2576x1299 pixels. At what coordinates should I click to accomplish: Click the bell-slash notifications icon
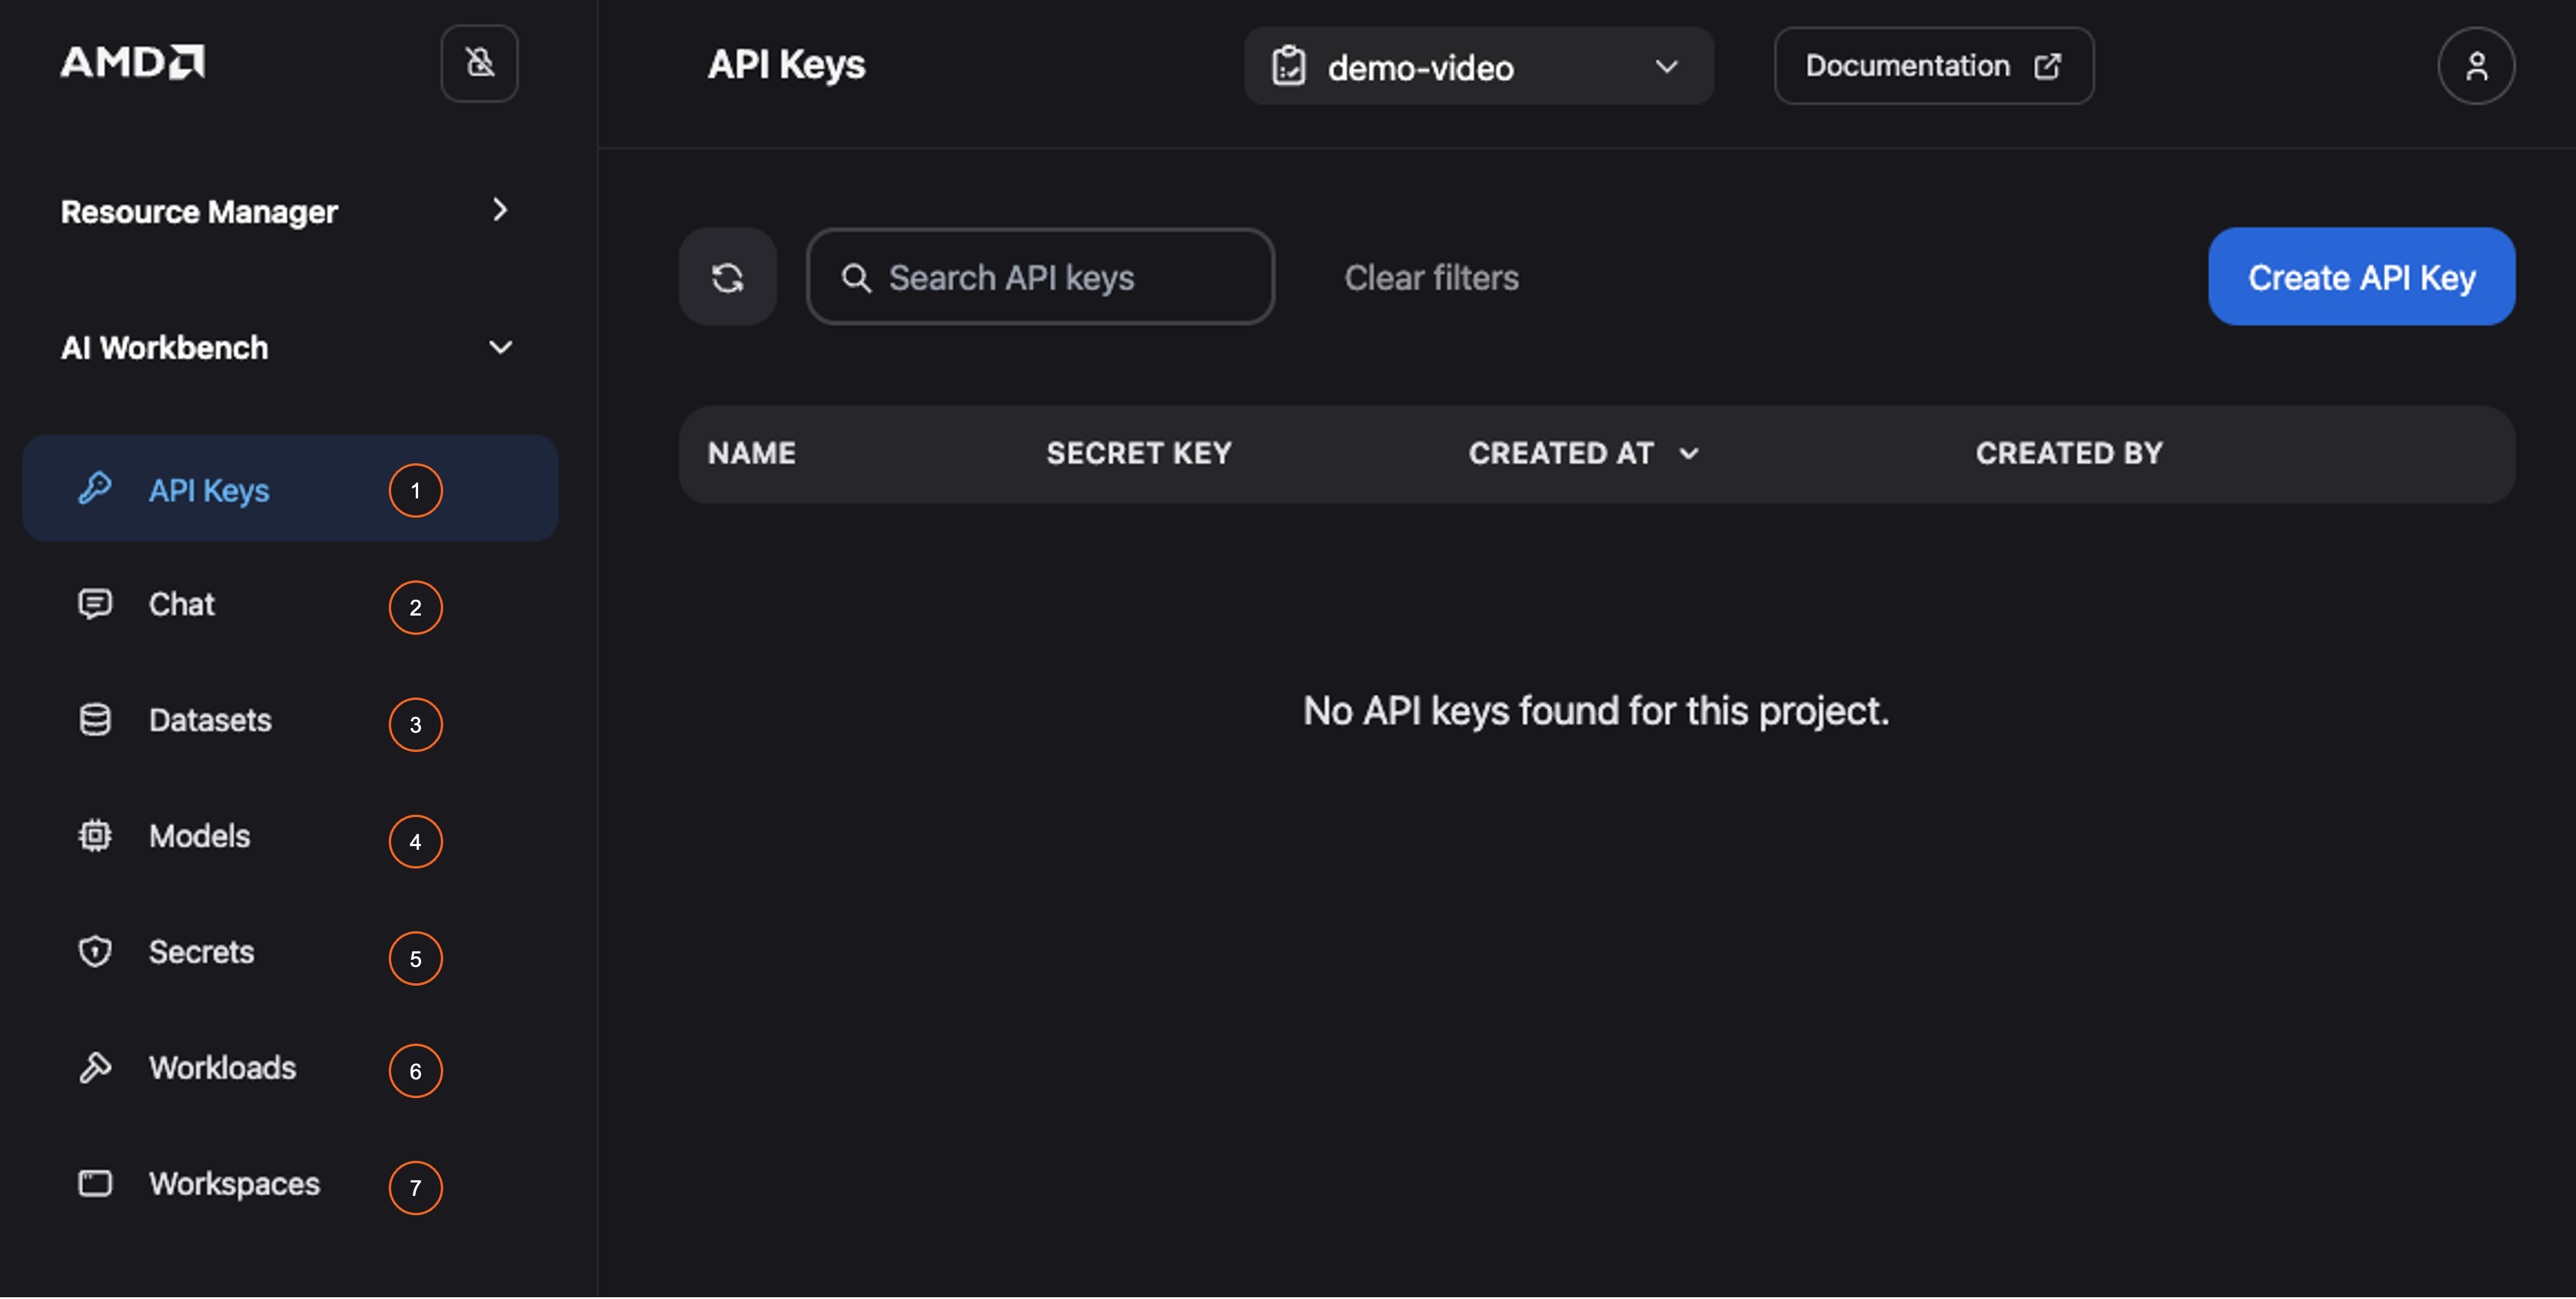(x=480, y=64)
